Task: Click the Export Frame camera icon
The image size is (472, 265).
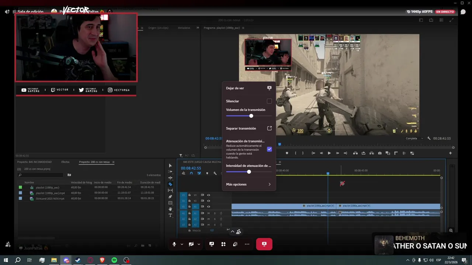Action: (380, 153)
